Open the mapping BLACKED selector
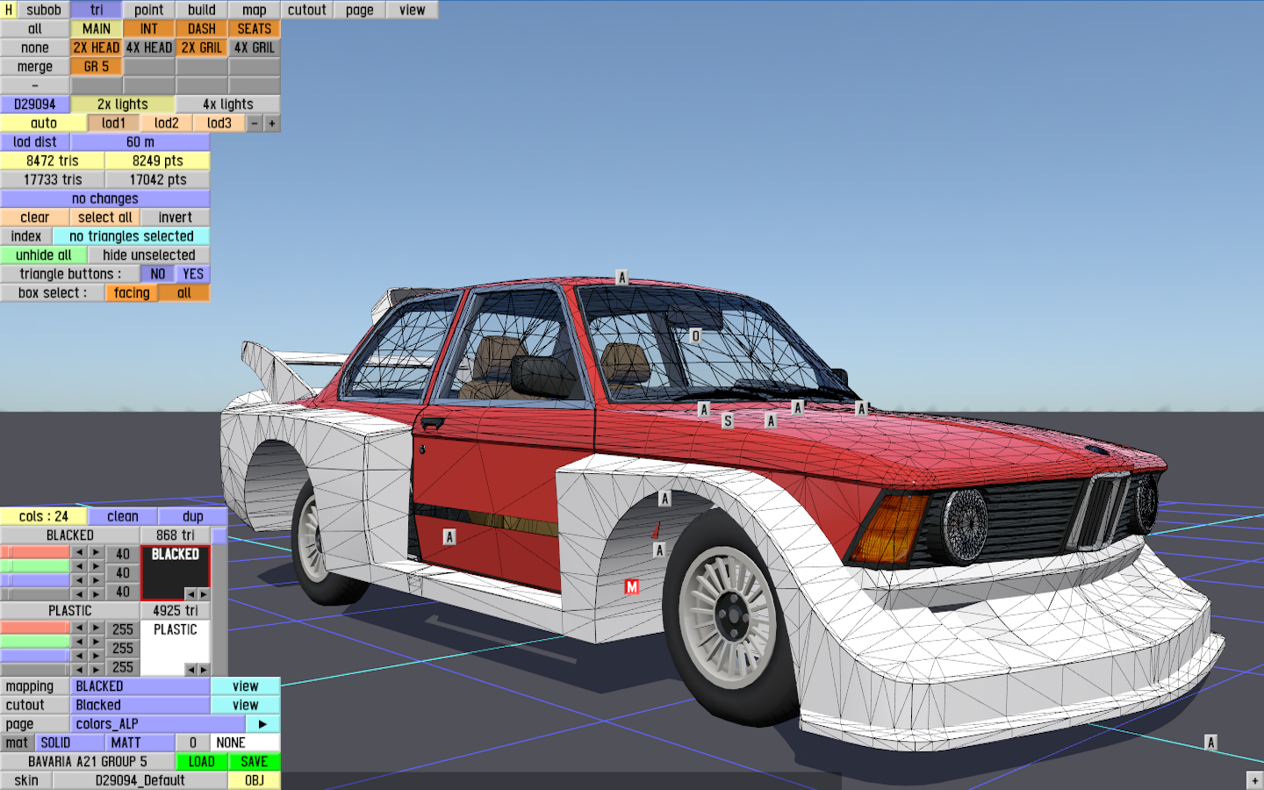 click(x=140, y=686)
